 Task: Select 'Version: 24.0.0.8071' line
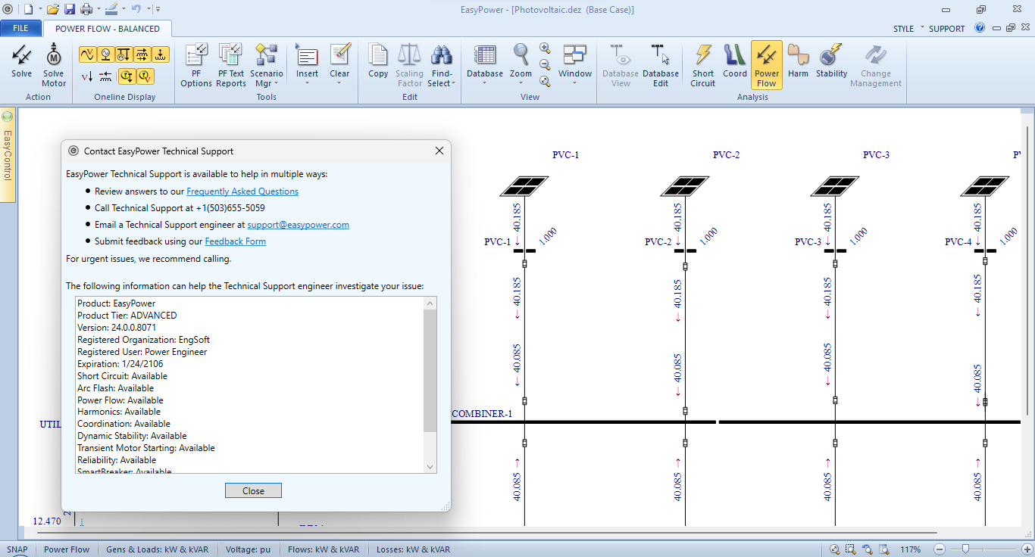coord(117,328)
